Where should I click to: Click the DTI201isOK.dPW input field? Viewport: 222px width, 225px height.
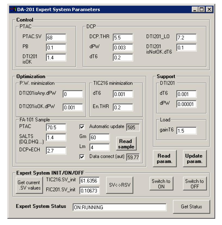tap(73, 107)
